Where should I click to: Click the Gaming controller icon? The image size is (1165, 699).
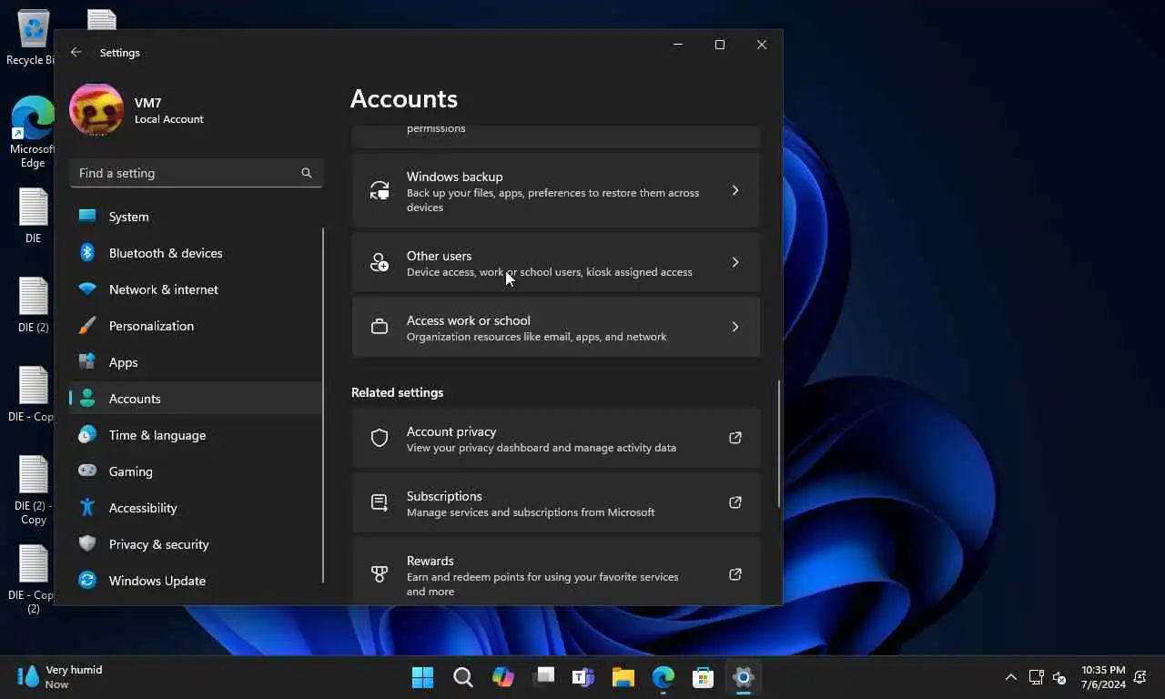coord(87,471)
